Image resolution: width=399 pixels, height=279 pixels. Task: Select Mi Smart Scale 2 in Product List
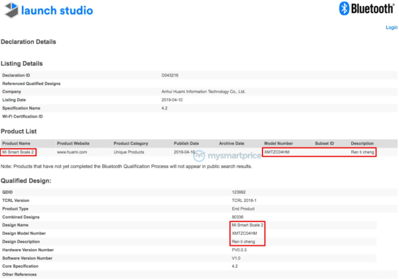18,152
